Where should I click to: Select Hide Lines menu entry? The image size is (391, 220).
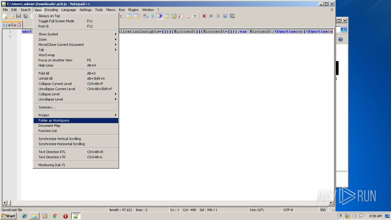[76, 65]
